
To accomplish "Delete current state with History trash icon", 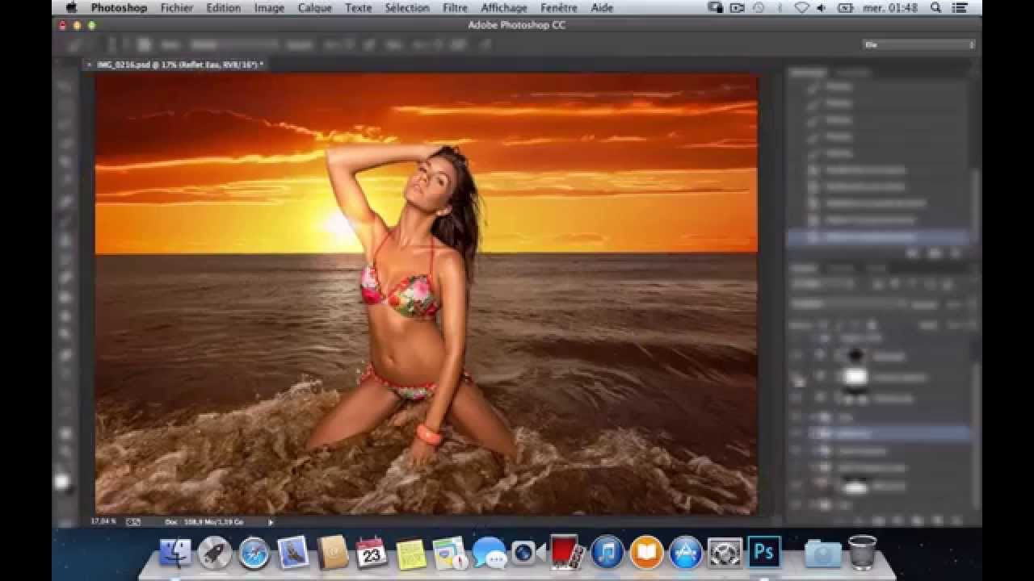I will point(956,253).
